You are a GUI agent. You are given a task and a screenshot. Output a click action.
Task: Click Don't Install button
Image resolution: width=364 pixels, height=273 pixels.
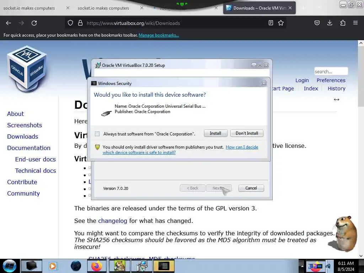(247, 133)
